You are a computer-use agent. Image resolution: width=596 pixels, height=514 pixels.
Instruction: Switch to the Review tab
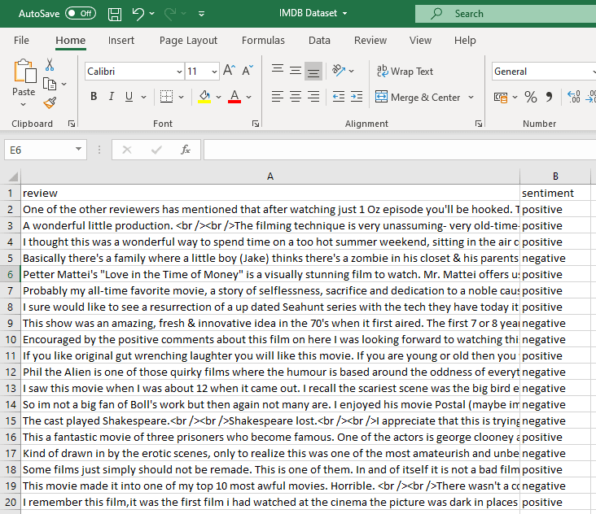tap(370, 40)
